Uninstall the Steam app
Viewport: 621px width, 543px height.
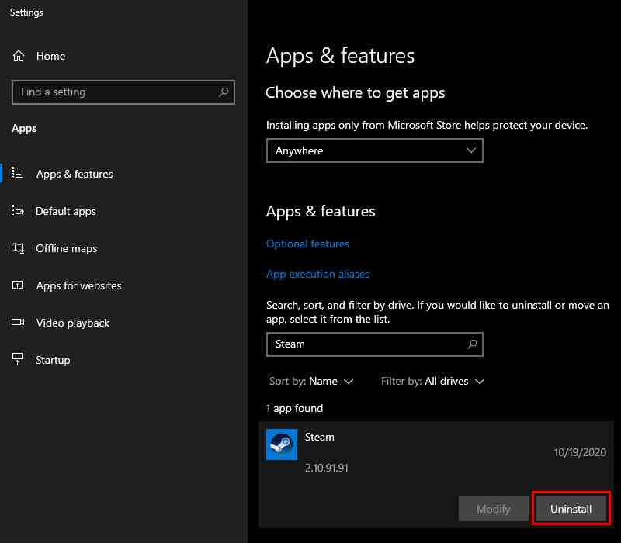571,509
